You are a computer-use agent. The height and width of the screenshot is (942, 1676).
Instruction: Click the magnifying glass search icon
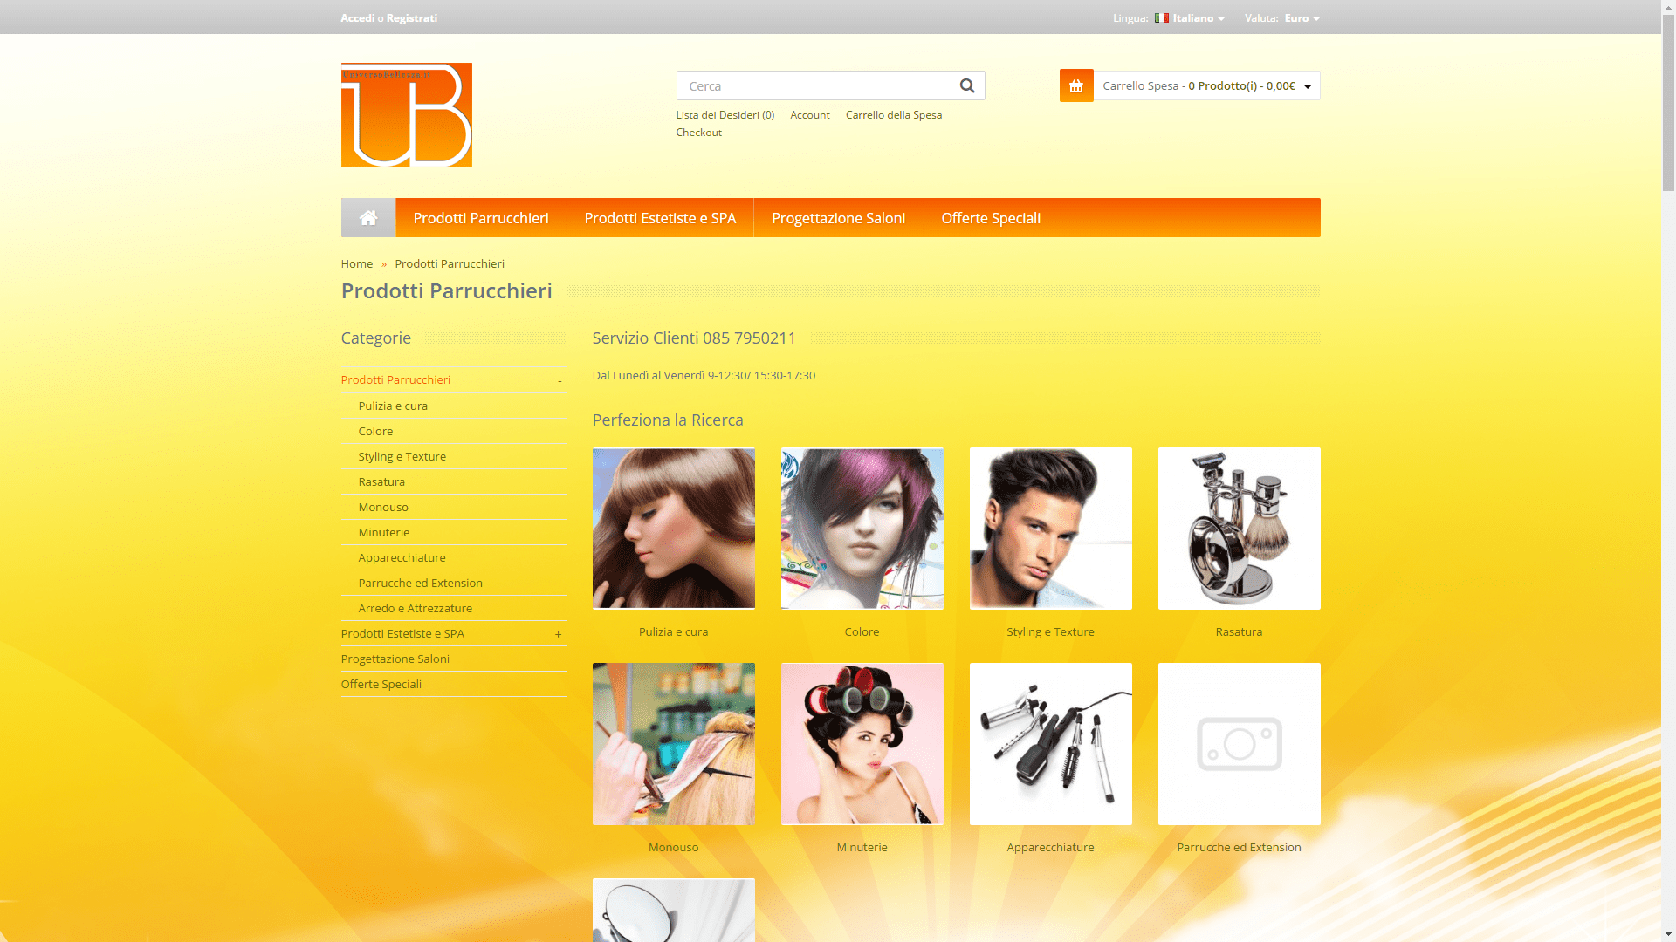tap(966, 85)
